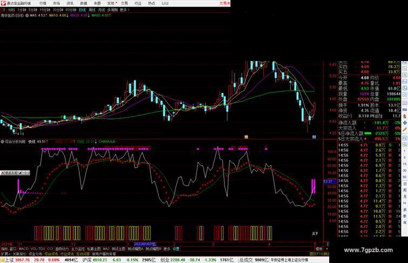Select the CCI indicator tab

click(50, 249)
